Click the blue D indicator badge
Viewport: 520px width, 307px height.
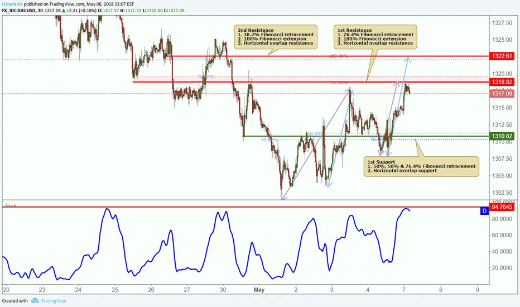tap(484, 211)
